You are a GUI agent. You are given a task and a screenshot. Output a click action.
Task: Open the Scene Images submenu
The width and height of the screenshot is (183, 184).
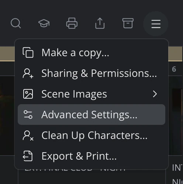pos(91,94)
